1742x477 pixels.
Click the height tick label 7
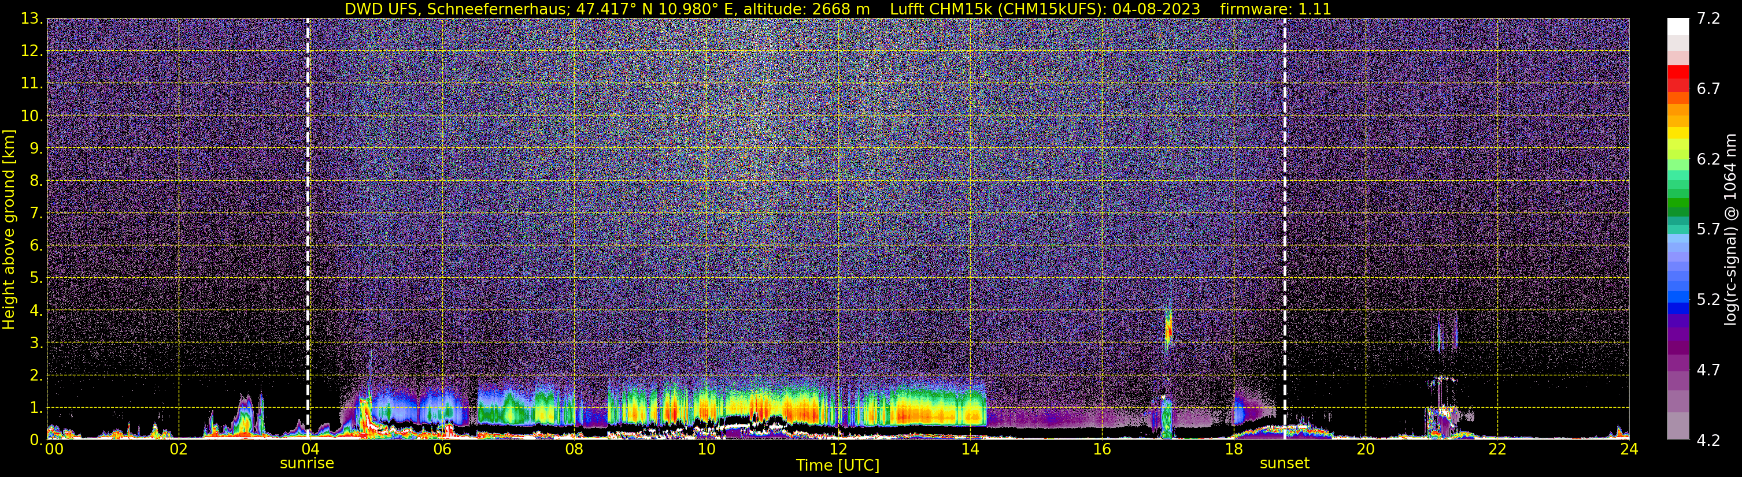[36, 214]
